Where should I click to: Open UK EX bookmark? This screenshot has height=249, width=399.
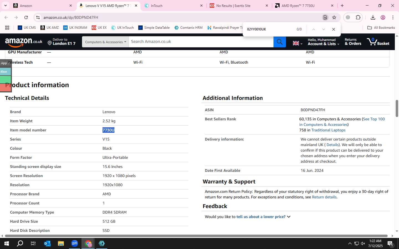coord(99,28)
